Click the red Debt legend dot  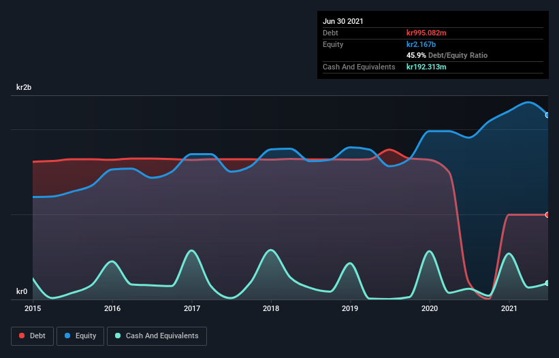click(x=22, y=336)
